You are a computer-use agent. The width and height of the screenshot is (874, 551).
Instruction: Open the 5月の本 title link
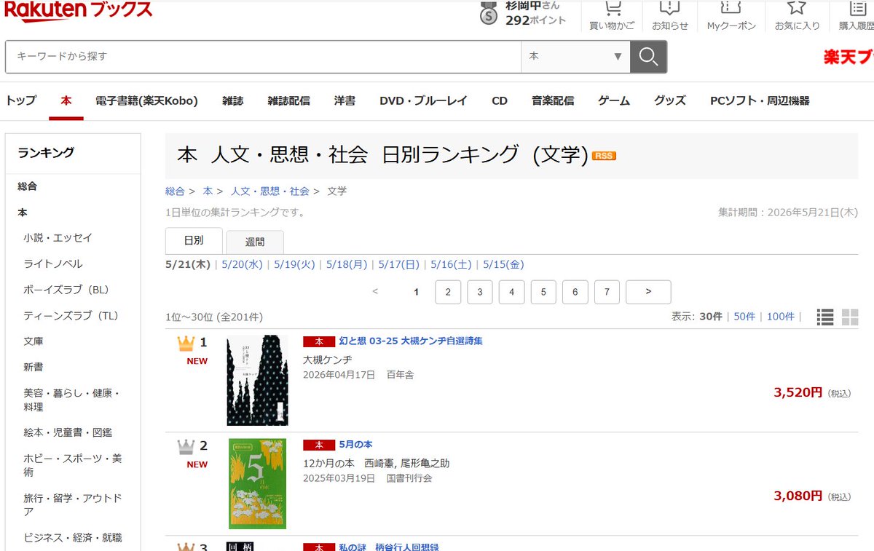pos(355,444)
